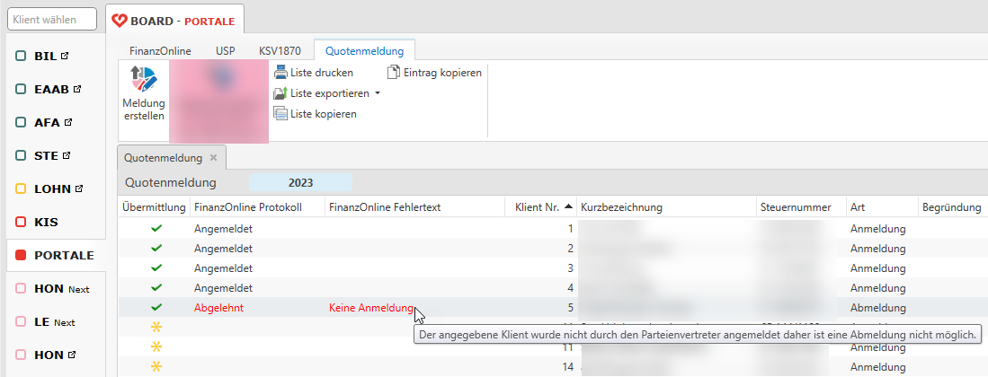Click the Liste drucken printer icon

point(280,73)
